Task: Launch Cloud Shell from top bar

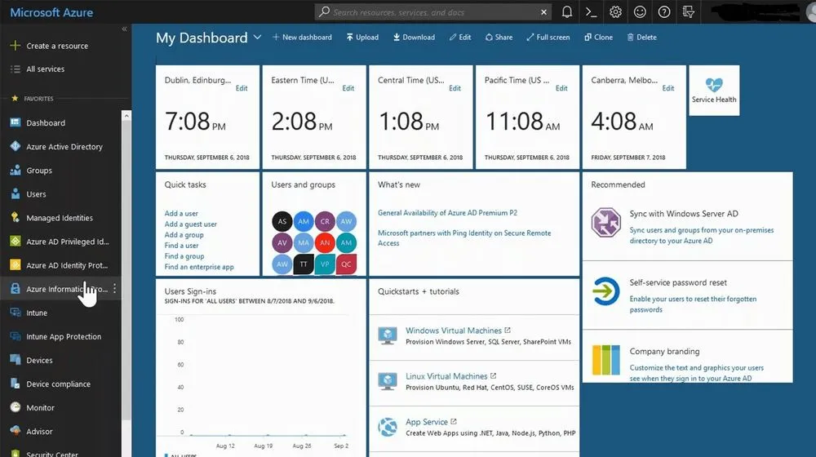Action: [591, 12]
